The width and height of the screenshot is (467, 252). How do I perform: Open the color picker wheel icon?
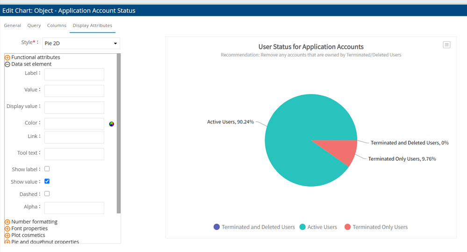[x=111, y=124]
